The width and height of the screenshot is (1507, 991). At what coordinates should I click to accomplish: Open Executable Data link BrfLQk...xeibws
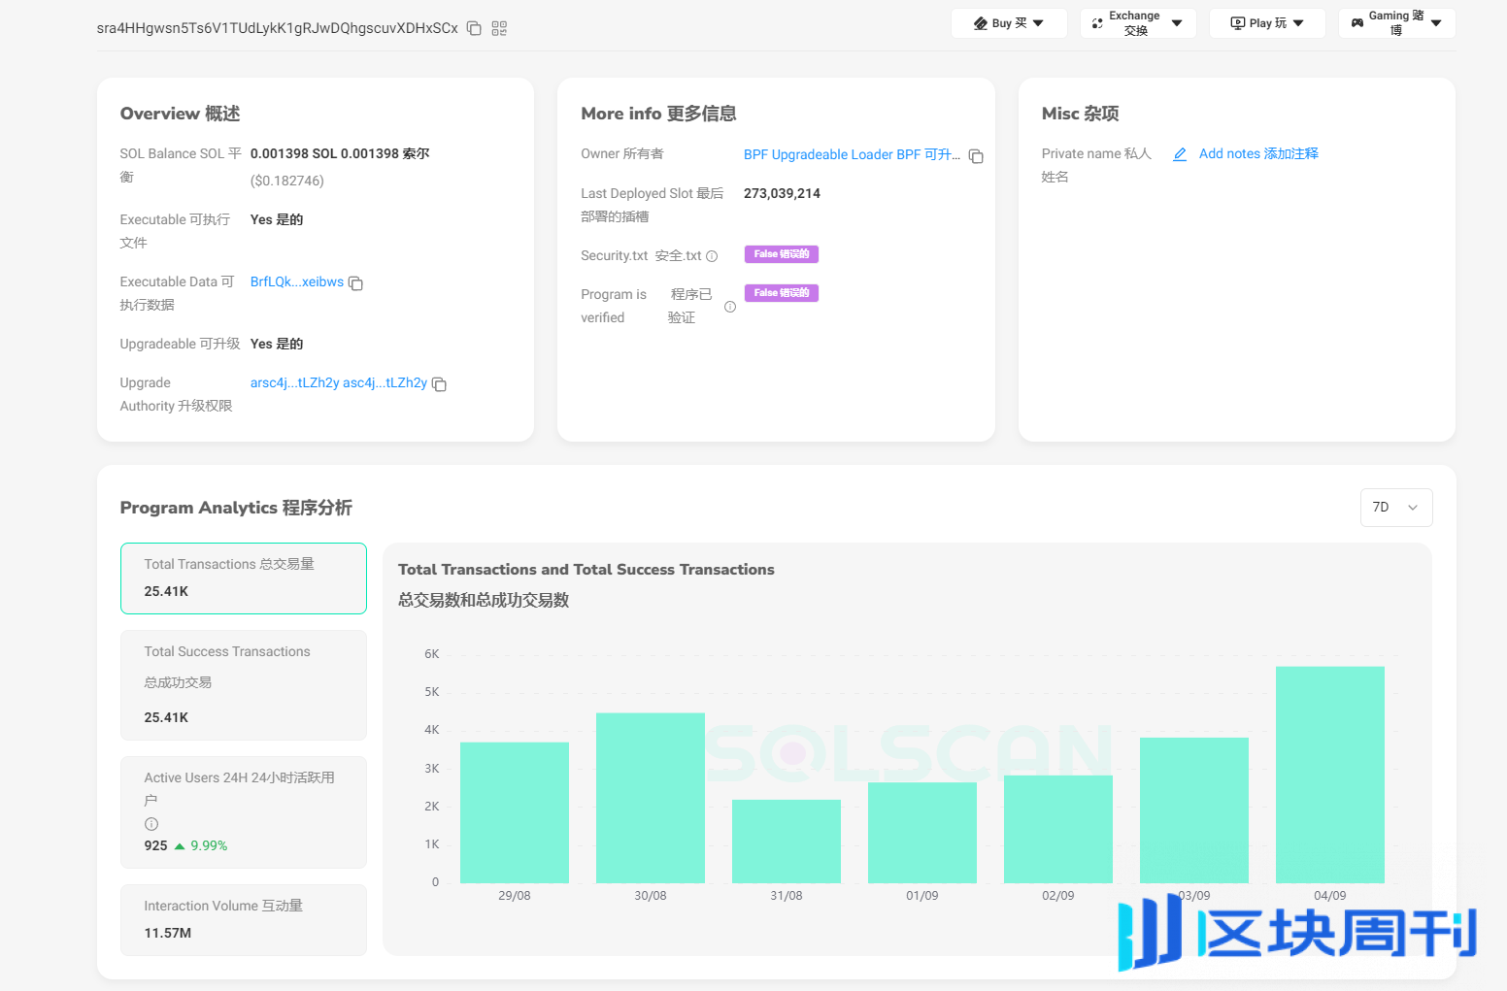pyautogui.click(x=297, y=282)
